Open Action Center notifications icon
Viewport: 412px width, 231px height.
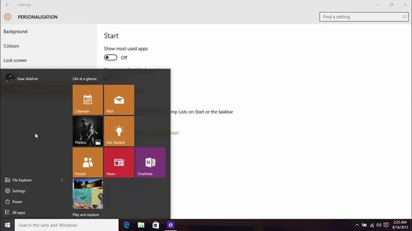(x=386, y=225)
